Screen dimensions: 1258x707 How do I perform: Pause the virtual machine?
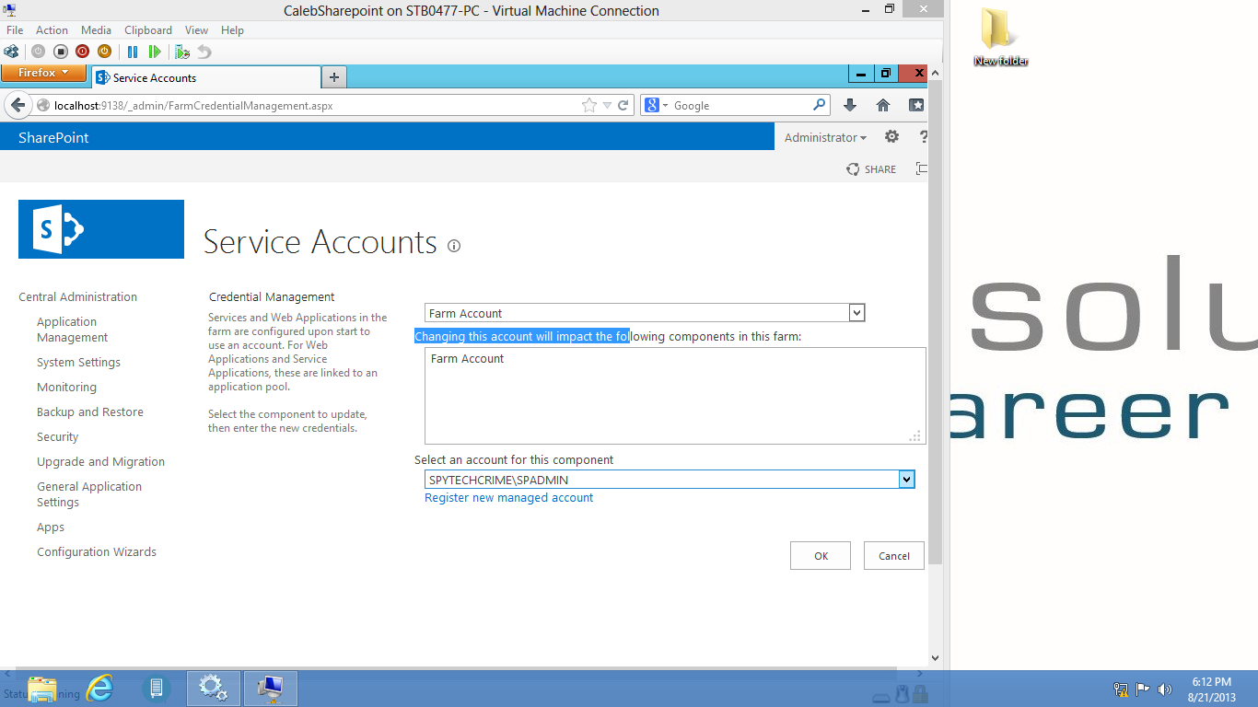(133, 52)
